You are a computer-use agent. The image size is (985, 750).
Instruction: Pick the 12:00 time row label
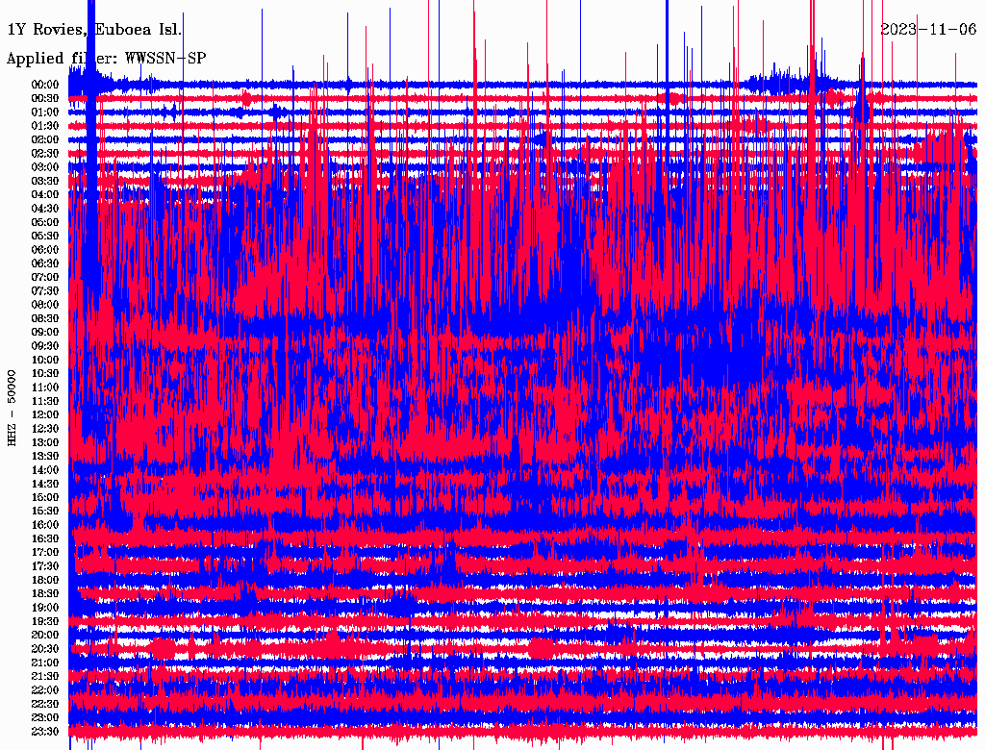tap(45, 415)
